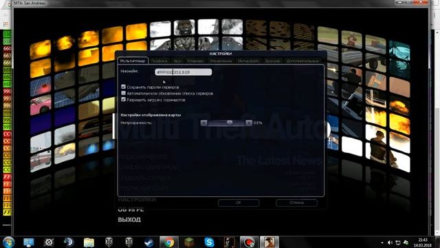Viewport: 440px width, 248px height.
Task: Open the Клавиши tab
Action: 195,61
